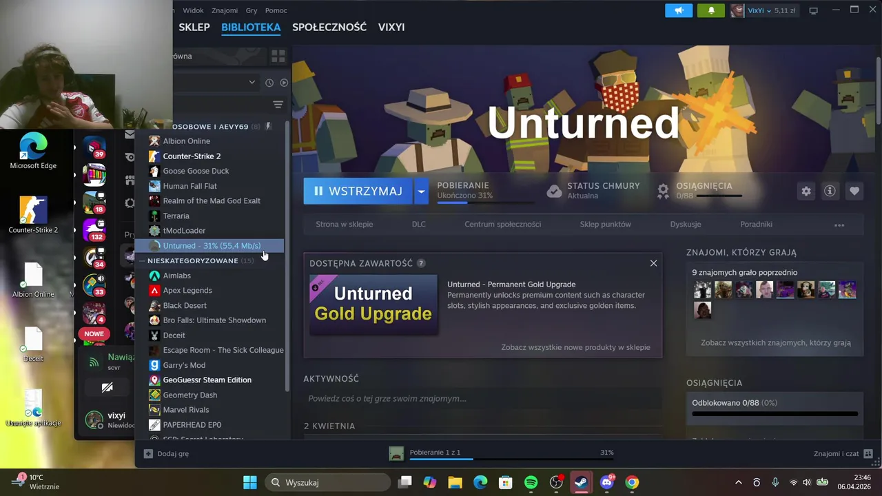Open Sklep punktów link

click(606, 225)
